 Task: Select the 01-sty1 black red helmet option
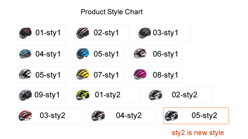pos(42,33)
